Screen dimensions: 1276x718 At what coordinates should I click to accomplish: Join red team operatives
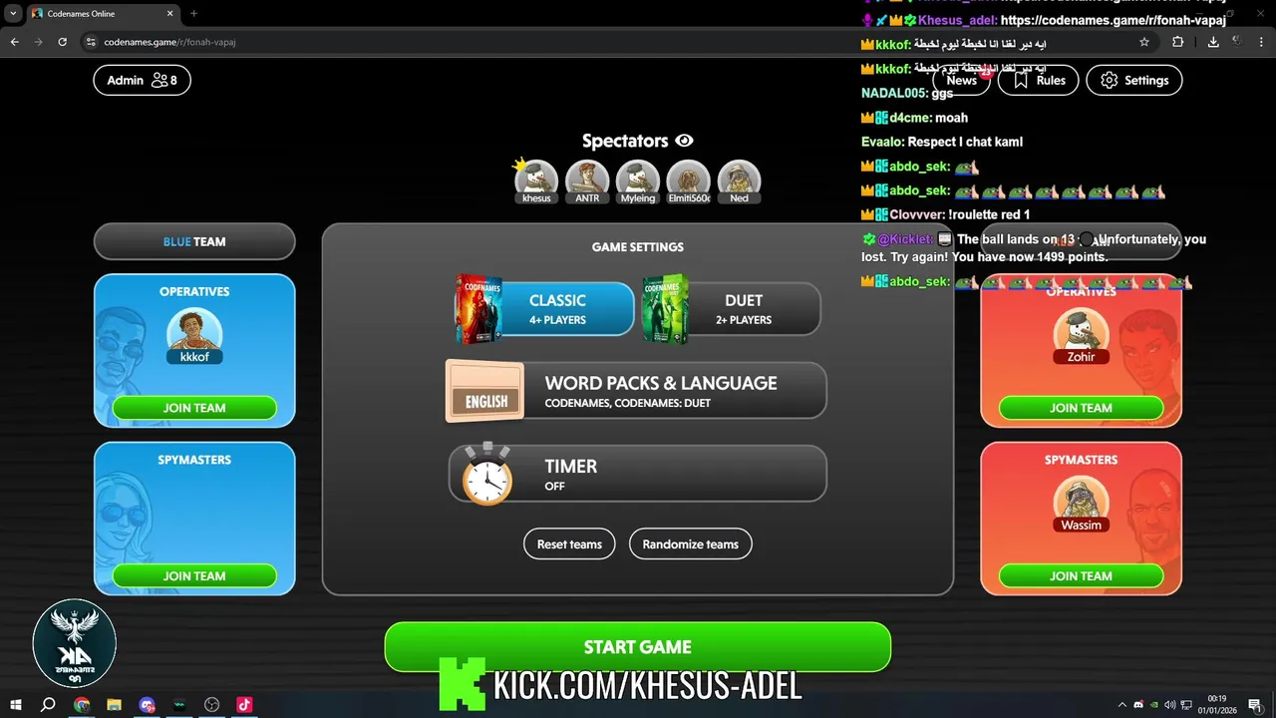(x=1081, y=408)
